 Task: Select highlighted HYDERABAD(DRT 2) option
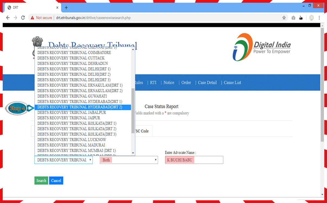tap(83, 107)
